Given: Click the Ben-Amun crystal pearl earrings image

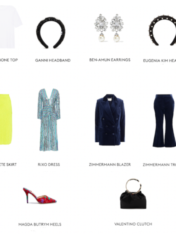Looking at the screenshot, I should 109,28.
